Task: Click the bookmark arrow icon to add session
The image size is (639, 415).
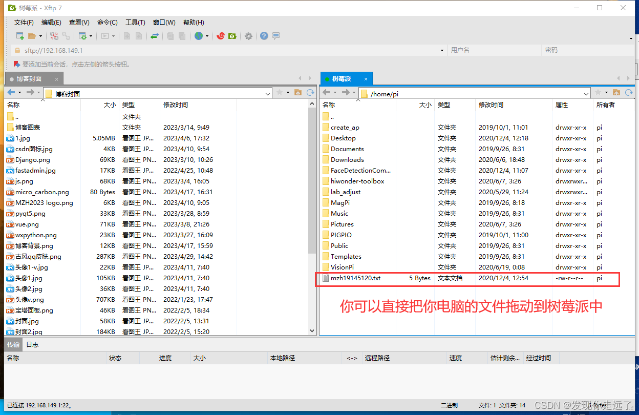Action: click(17, 65)
